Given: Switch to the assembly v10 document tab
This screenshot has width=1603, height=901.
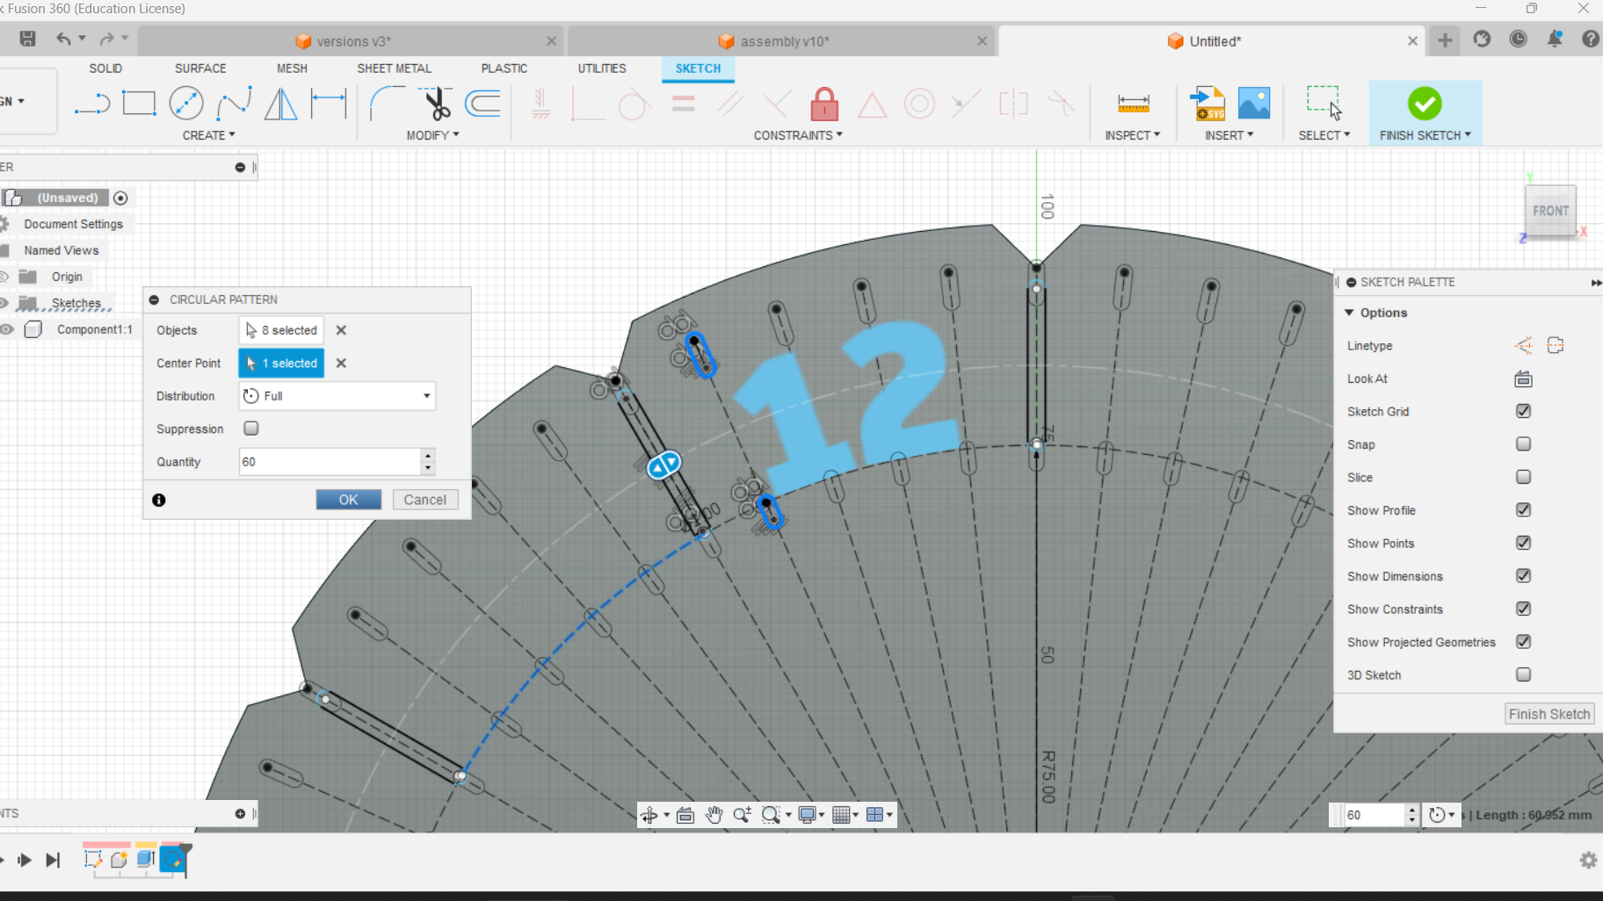Looking at the screenshot, I should pos(782,41).
